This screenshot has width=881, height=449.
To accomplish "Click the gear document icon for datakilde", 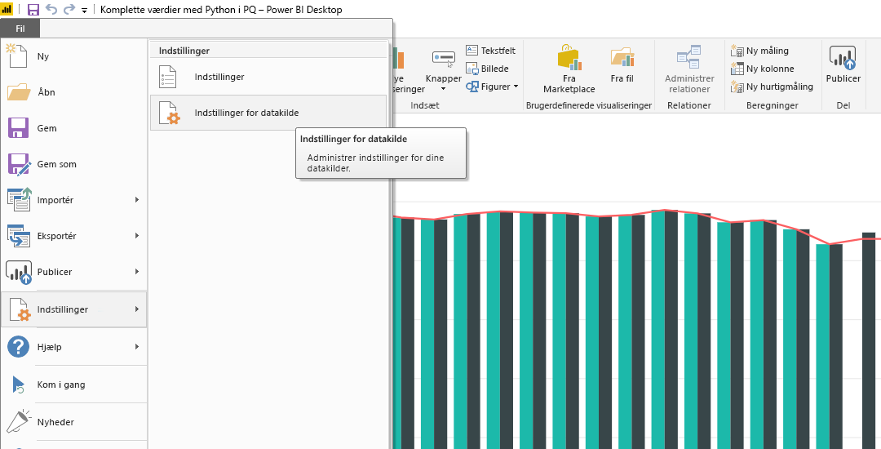I will coord(169,113).
